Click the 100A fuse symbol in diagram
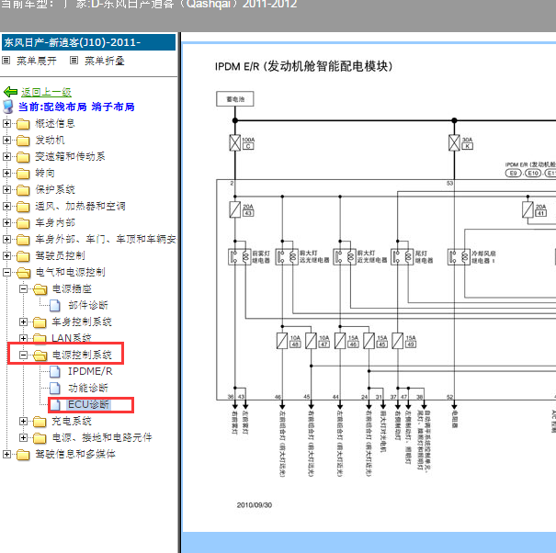 [235, 143]
